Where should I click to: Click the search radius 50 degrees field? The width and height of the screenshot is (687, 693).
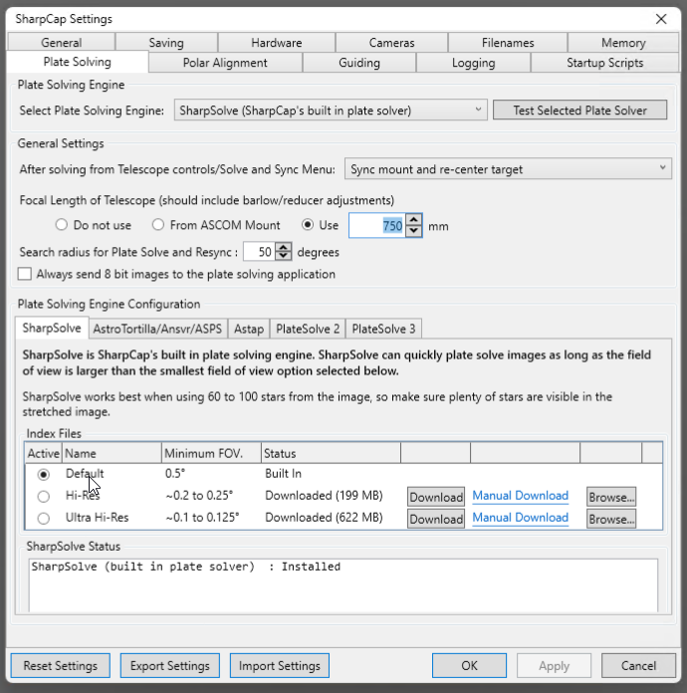pos(260,252)
